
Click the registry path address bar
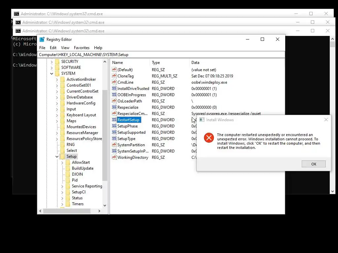[161, 55]
